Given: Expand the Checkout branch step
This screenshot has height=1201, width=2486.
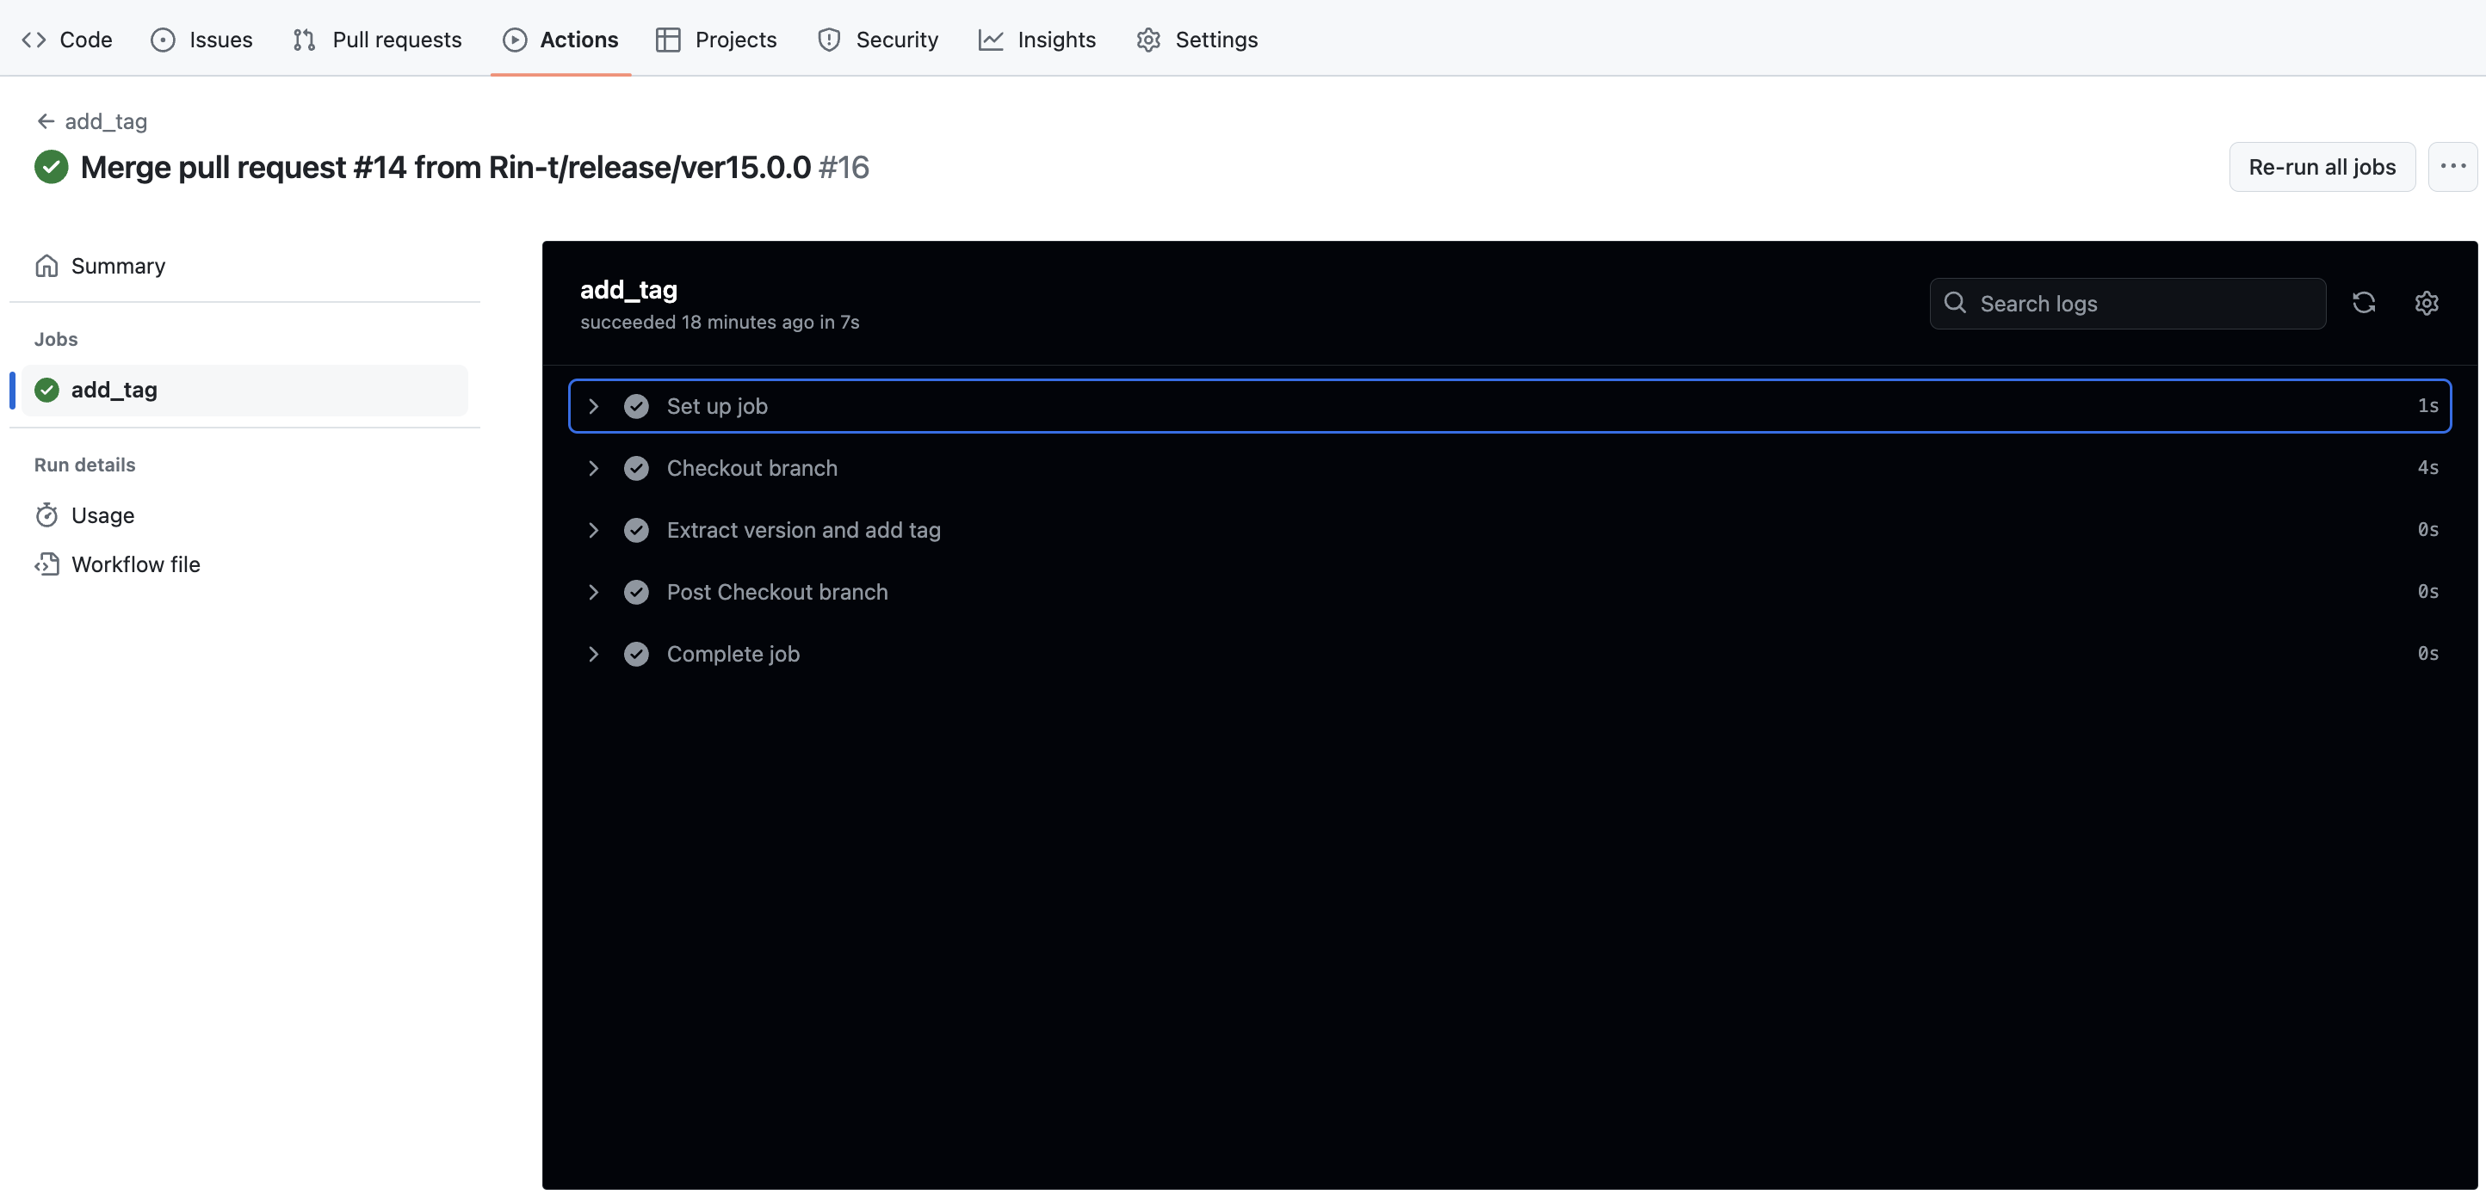Looking at the screenshot, I should [x=593, y=468].
